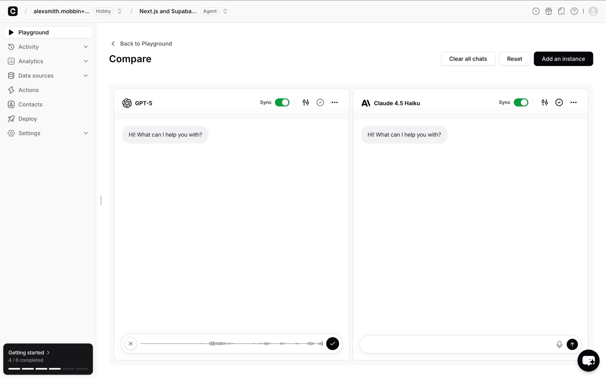
Task: Cancel the voice recording in GPT-5 panel
Action: (x=131, y=344)
